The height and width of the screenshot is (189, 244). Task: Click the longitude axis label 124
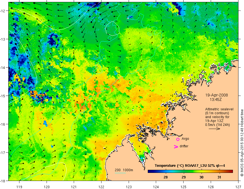coord(156,187)
